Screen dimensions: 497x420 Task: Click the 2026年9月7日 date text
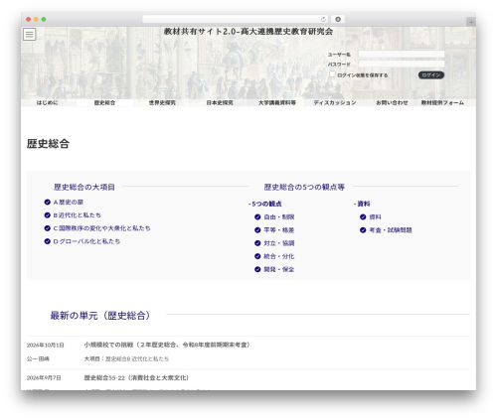[x=44, y=377]
